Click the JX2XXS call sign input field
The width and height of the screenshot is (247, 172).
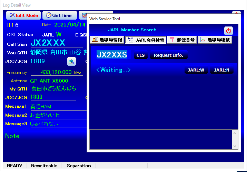pos(113,55)
